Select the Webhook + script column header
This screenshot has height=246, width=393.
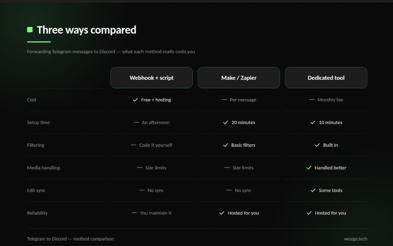coord(152,78)
